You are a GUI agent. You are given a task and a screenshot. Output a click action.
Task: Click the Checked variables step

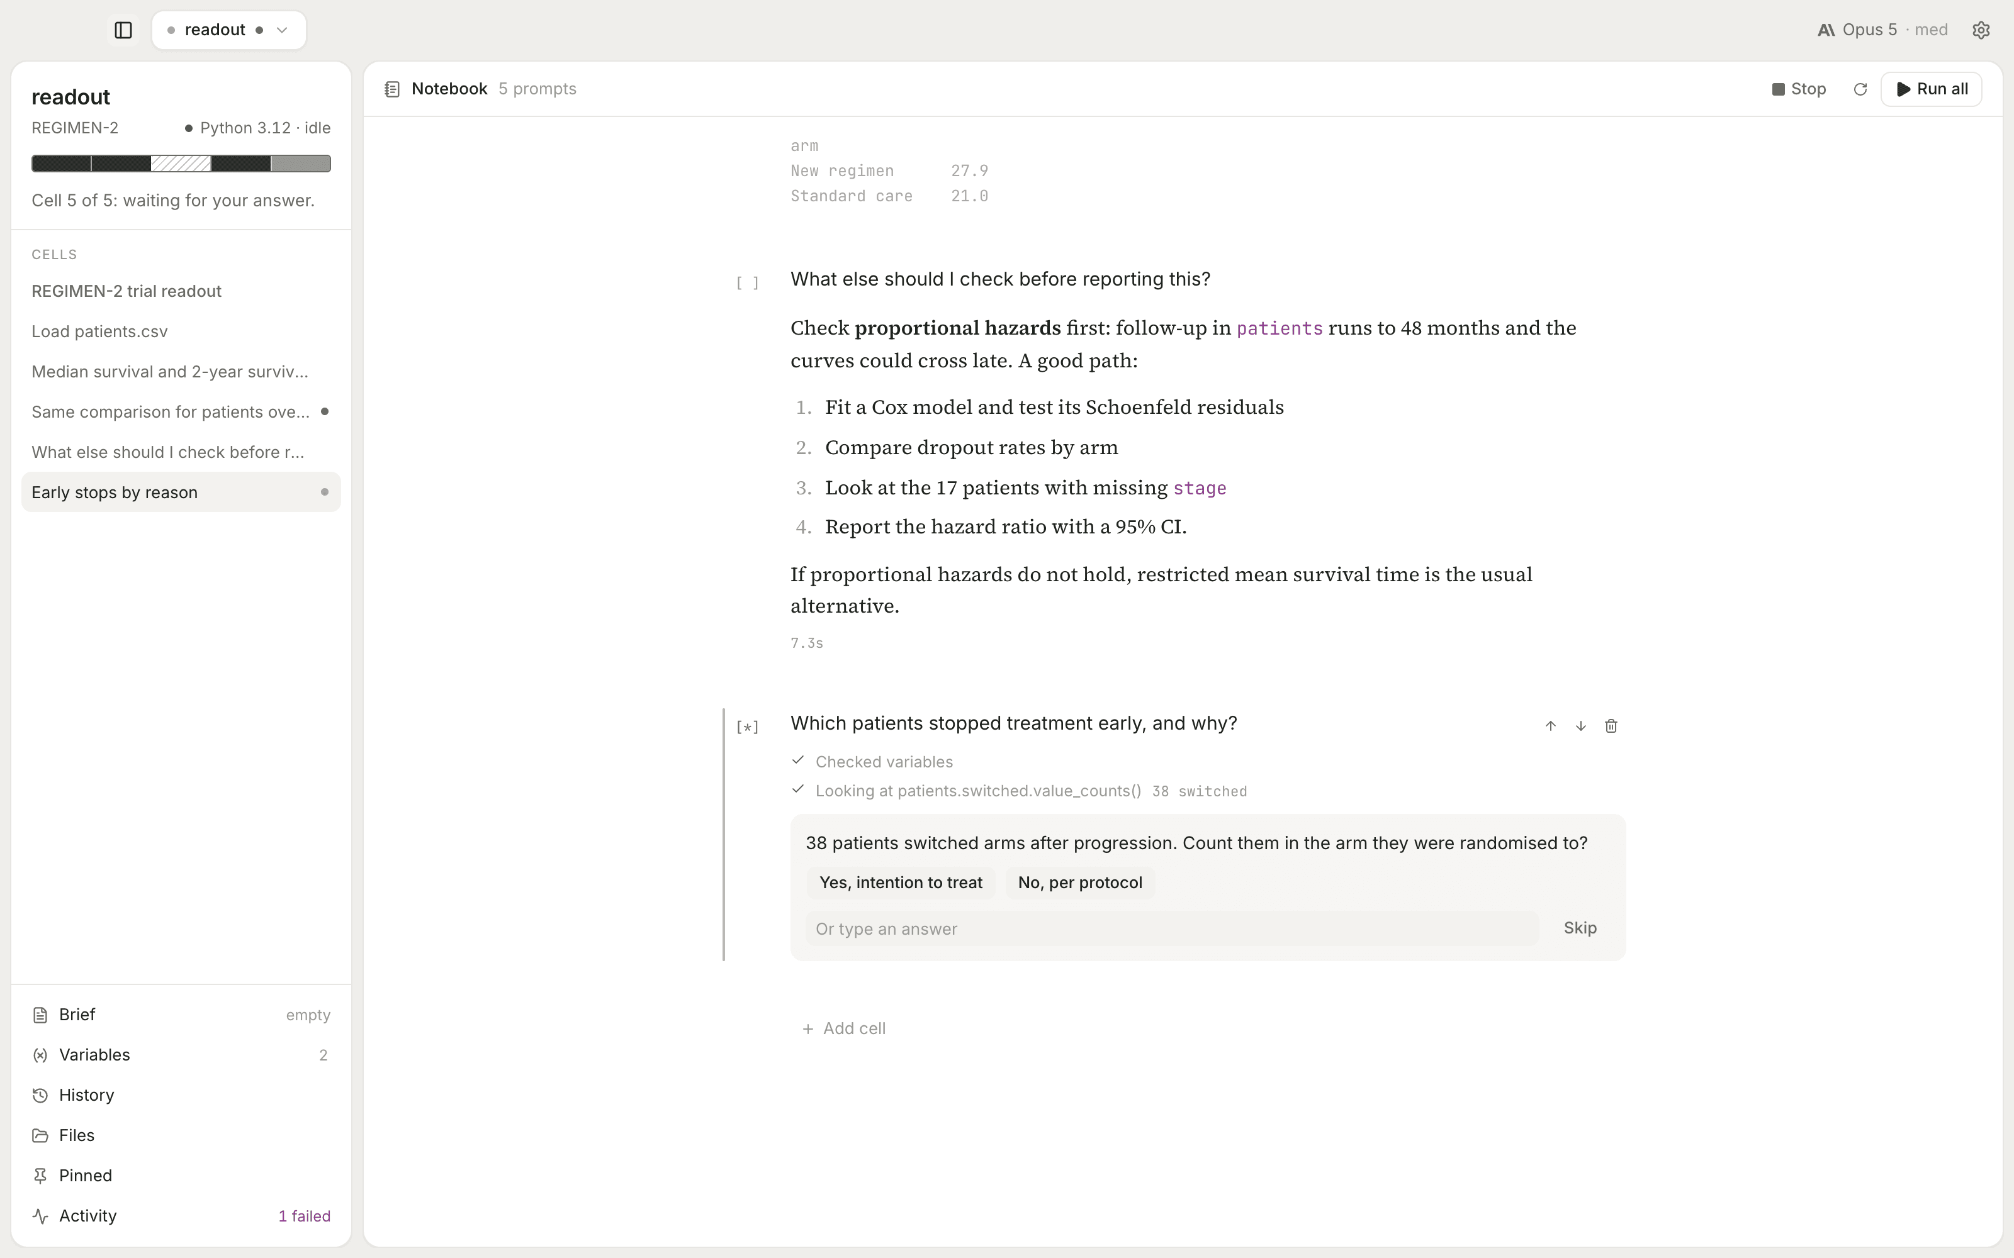click(872, 761)
